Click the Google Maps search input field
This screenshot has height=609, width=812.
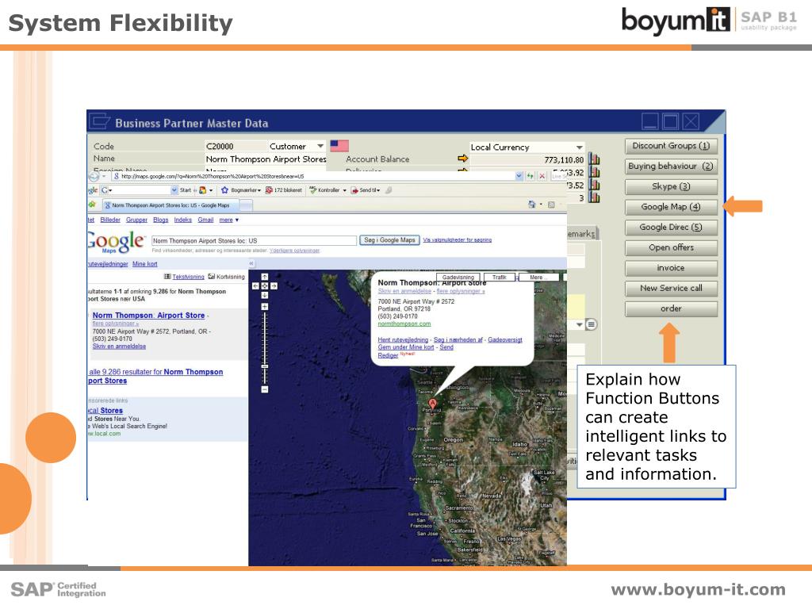[254, 240]
